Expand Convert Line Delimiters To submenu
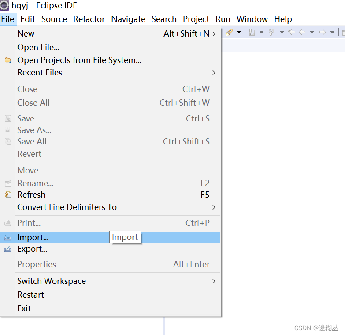This screenshot has width=345, height=335. point(110,207)
